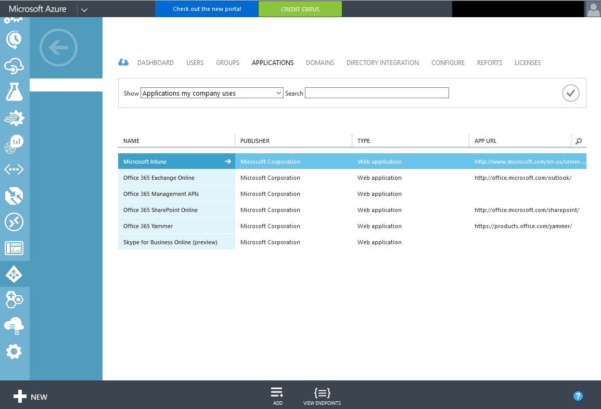
Task: Open the RemoteApp circular icon
Action: point(14,222)
